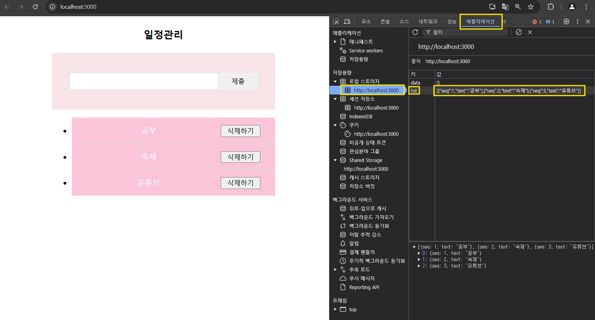Delete the 숙제 item with 삭제하기

[241, 157]
